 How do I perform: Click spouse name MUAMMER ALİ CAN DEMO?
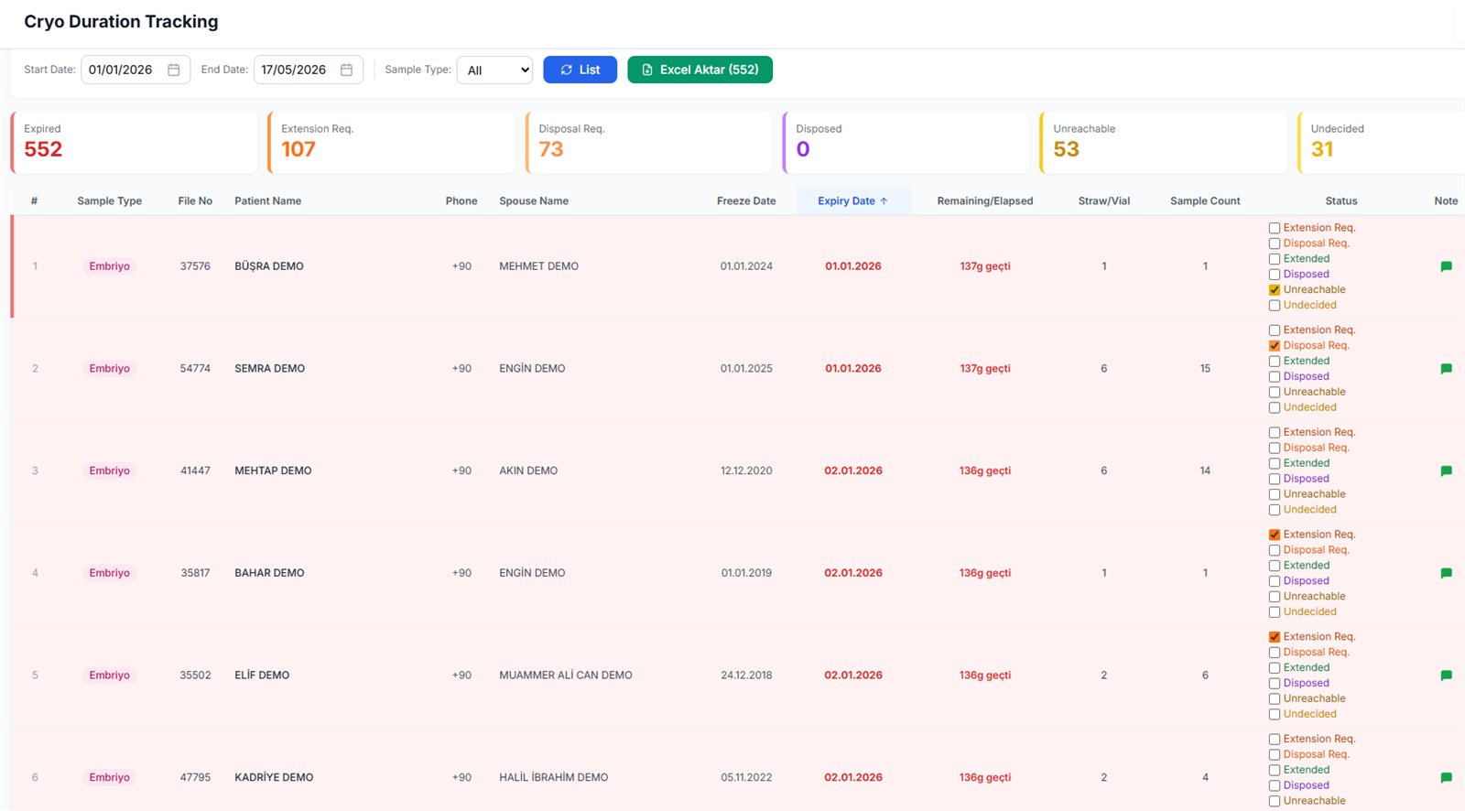coord(566,676)
